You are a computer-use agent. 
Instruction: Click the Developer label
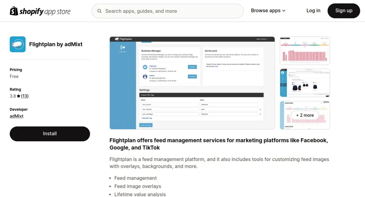pos(19,109)
